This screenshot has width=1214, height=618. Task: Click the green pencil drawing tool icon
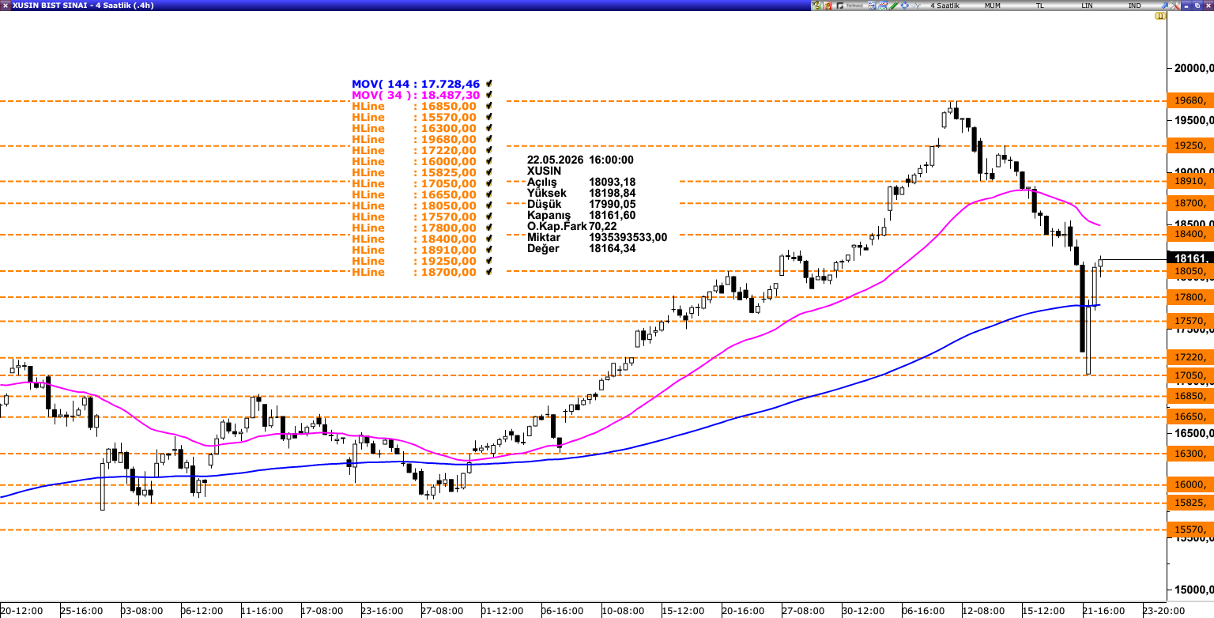pos(894,6)
